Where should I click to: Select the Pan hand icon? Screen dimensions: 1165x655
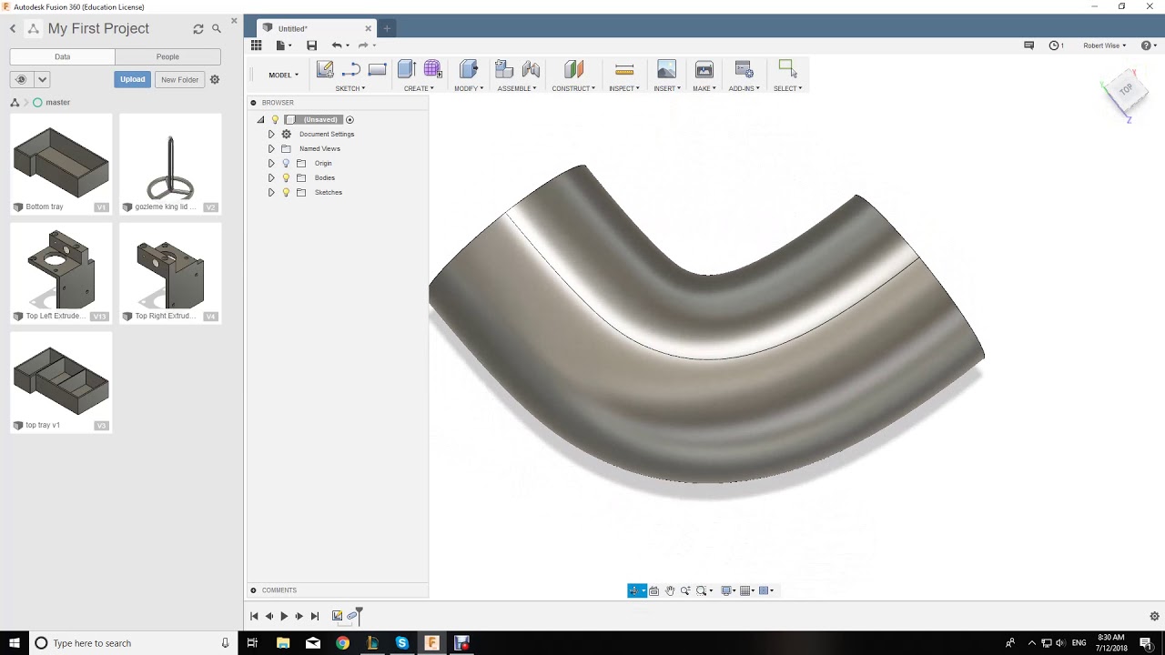tap(670, 591)
